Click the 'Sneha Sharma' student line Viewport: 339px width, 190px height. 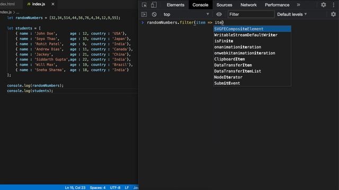(x=72, y=70)
